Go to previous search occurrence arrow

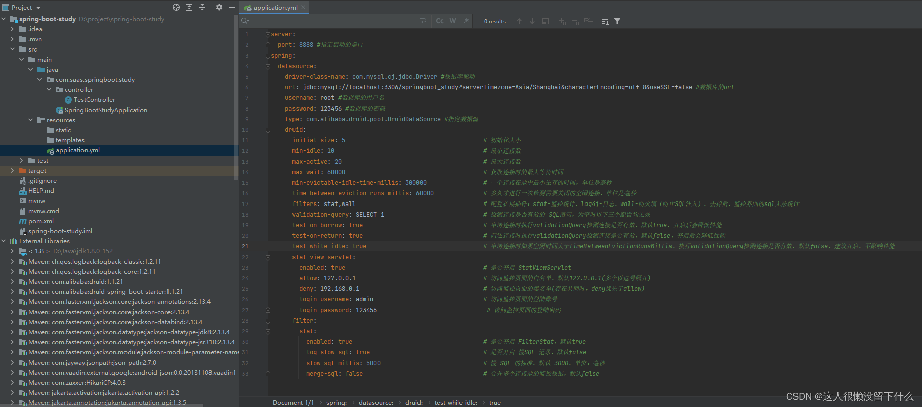(519, 21)
